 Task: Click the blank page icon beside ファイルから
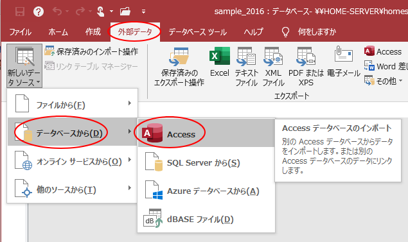tap(22, 103)
